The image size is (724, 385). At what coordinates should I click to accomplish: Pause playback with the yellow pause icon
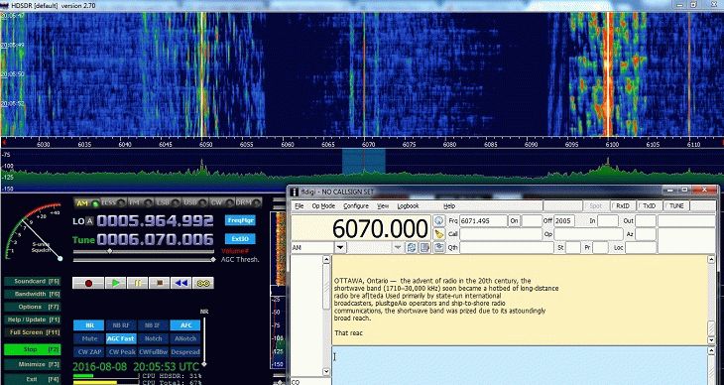[138, 283]
